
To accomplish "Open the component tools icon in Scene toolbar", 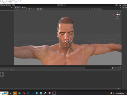I will click(x=92, y=9).
